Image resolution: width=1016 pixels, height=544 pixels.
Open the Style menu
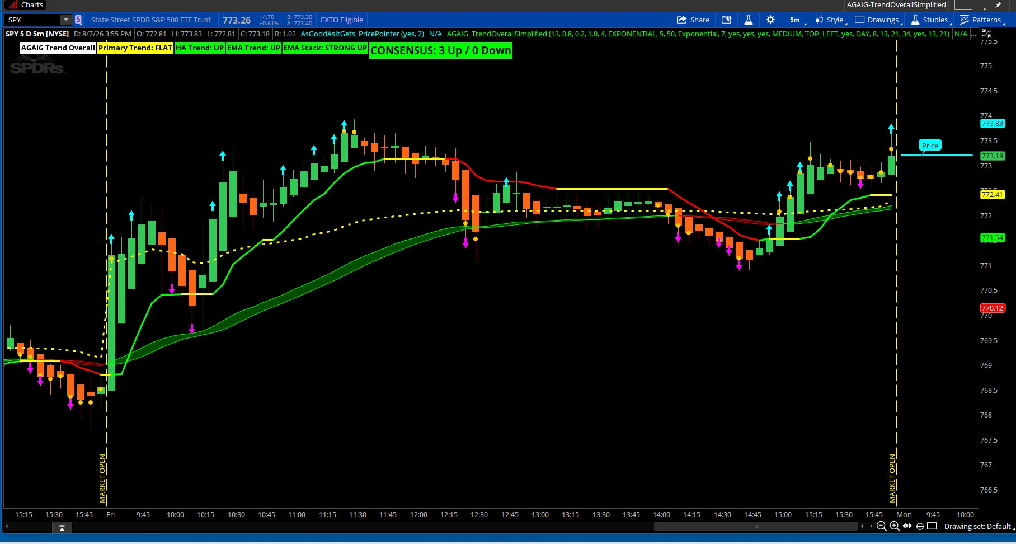point(831,20)
